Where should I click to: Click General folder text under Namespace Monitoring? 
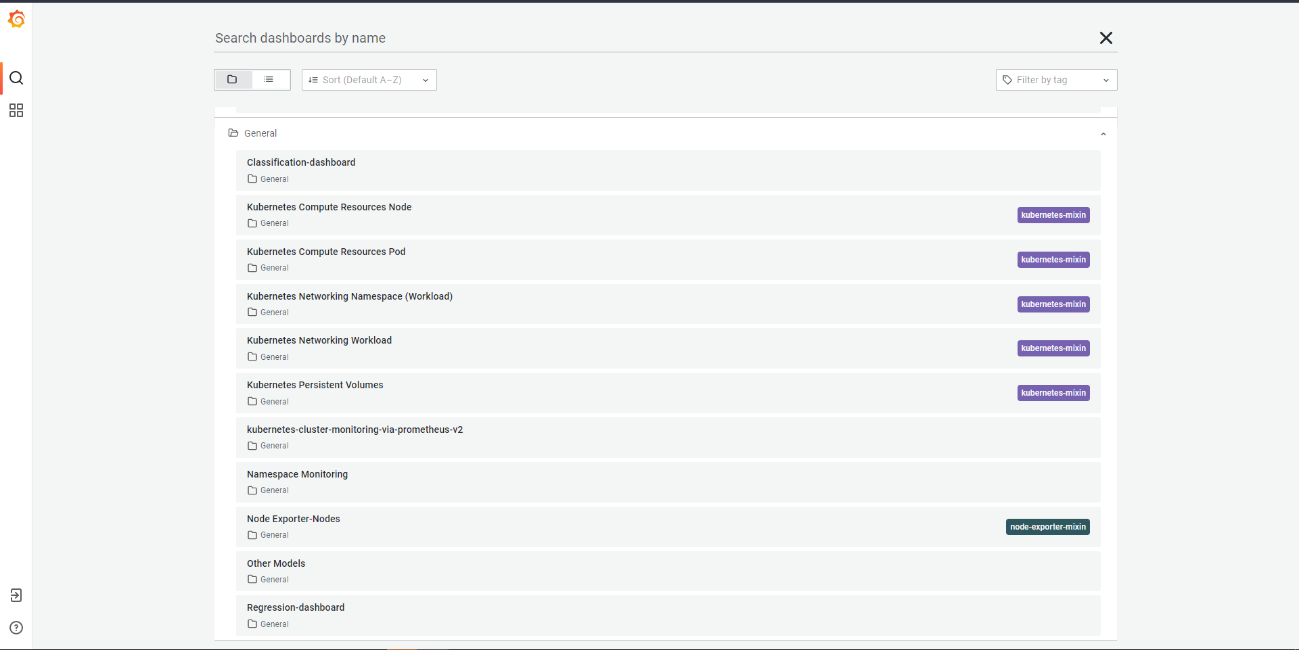(x=275, y=490)
